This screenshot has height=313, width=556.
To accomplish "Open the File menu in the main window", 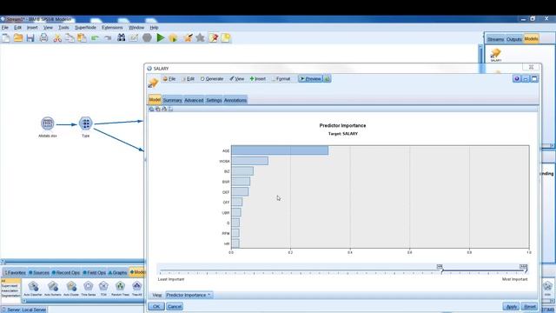I will point(5,27).
